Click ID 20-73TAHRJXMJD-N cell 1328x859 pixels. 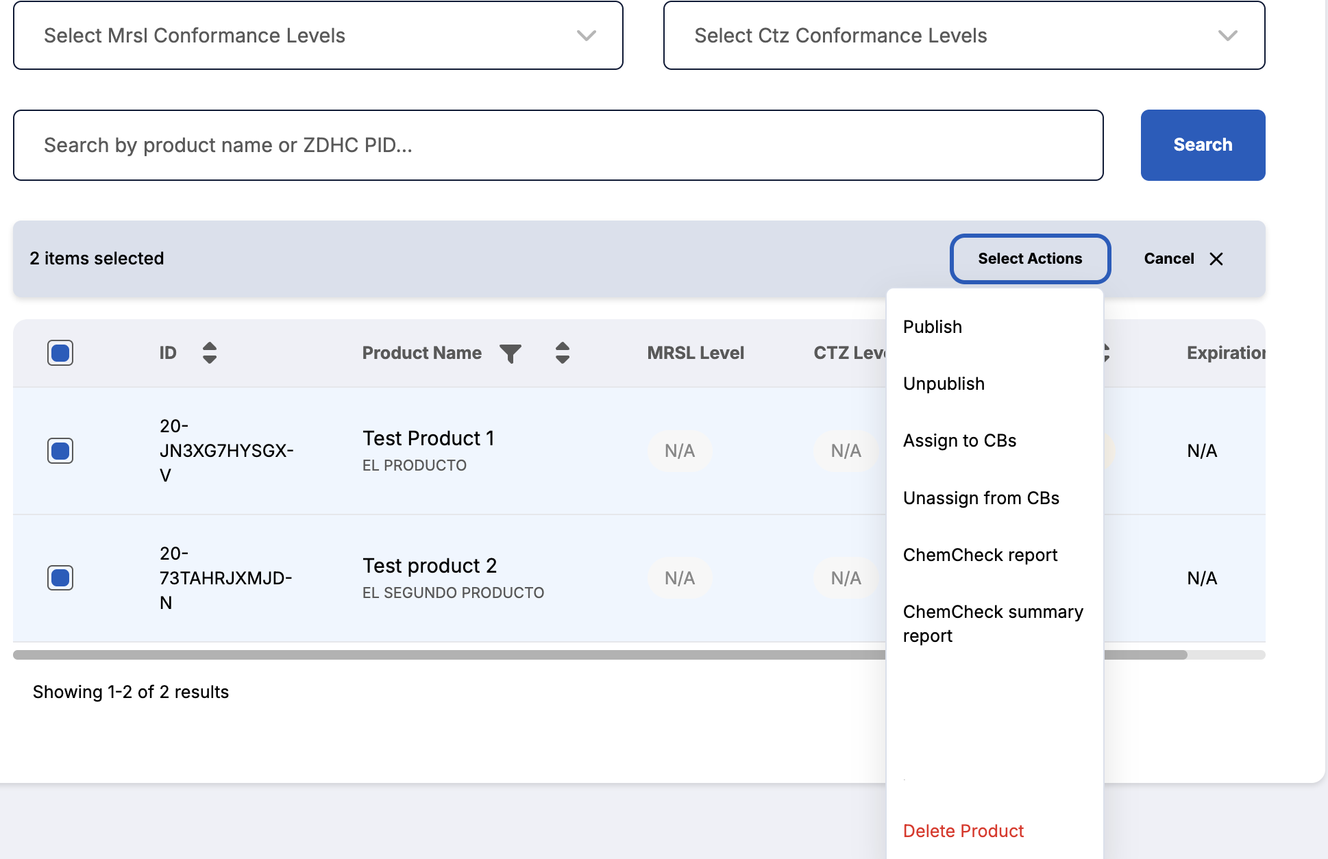[225, 578]
